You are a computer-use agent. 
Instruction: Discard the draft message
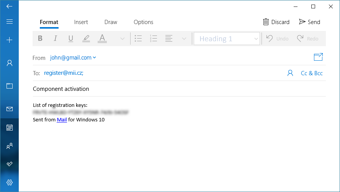276,22
